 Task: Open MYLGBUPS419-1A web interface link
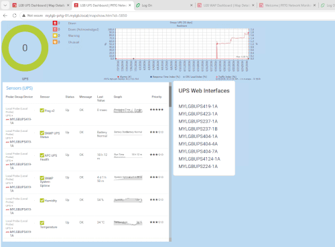click(x=198, y=106)
